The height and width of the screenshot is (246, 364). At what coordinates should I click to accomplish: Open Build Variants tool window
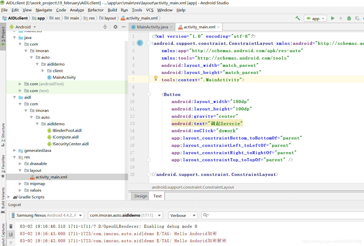3,200
